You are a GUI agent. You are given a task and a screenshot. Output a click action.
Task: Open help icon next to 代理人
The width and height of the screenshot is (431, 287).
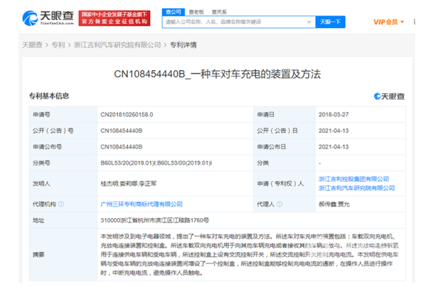click(x=279, y=204)
